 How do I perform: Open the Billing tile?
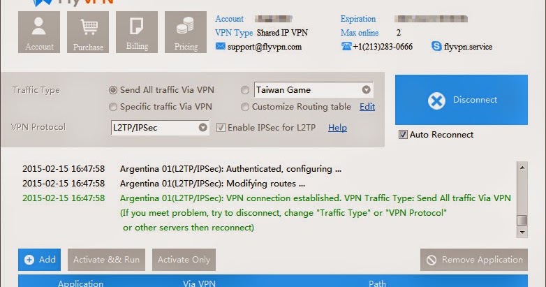click(137, 32)
